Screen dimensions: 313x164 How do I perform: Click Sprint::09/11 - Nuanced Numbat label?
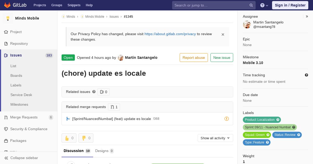coord(270,127)
